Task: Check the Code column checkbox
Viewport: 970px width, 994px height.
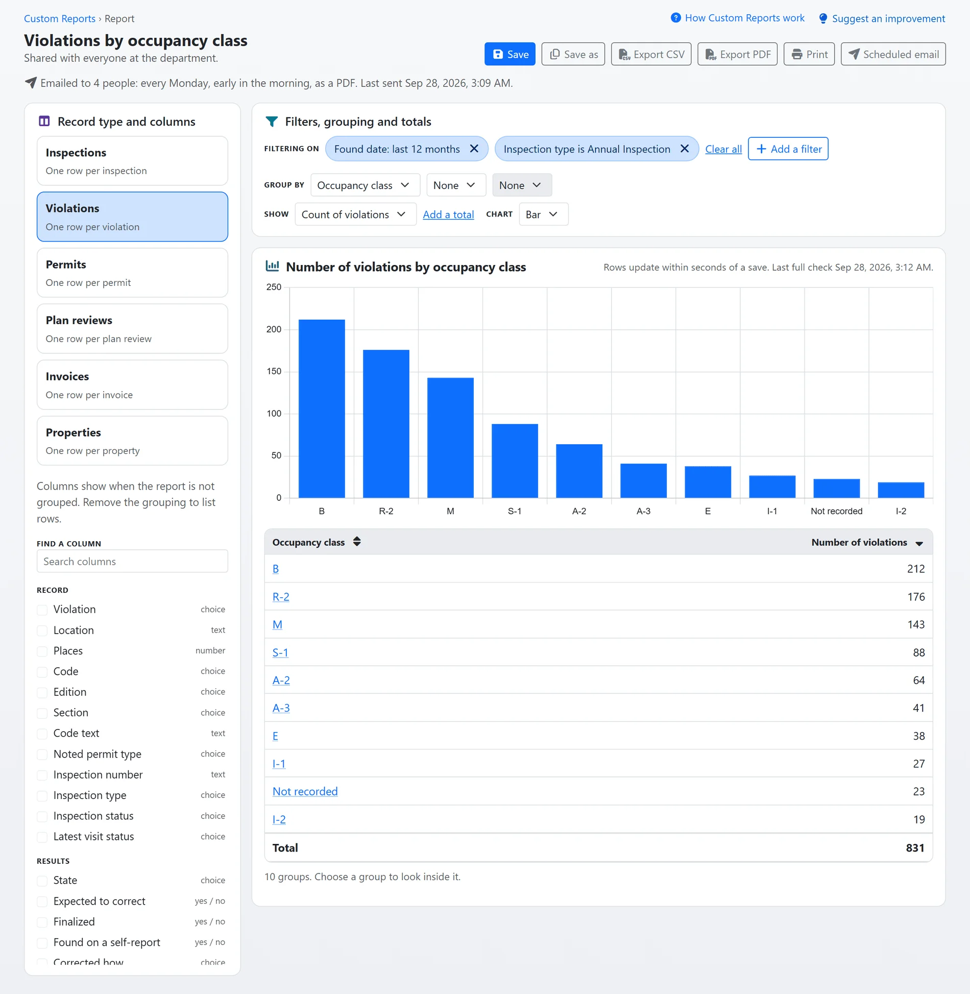Action: point(42,671)
